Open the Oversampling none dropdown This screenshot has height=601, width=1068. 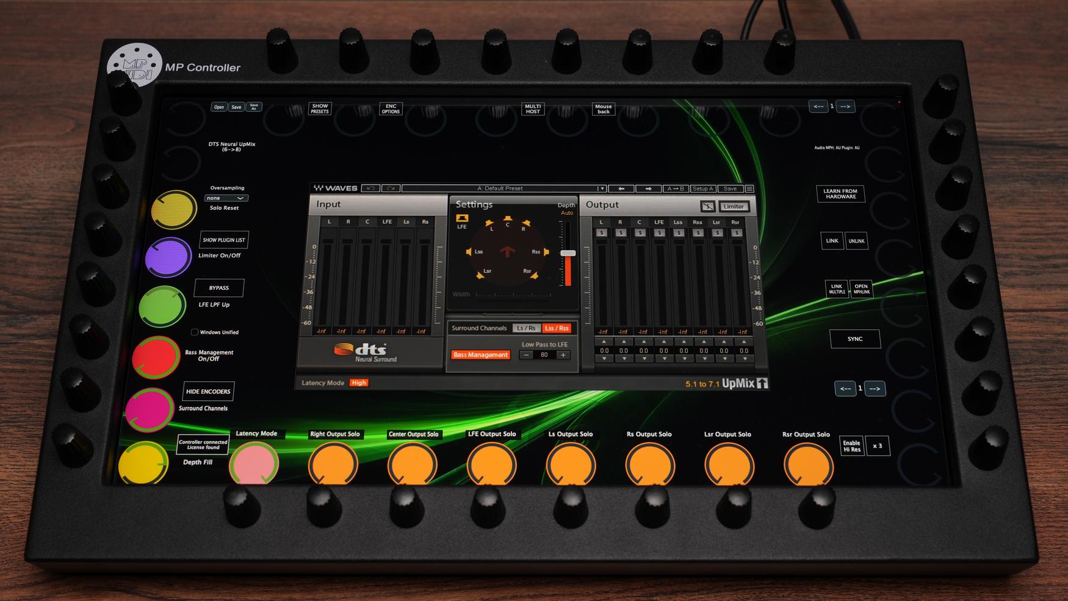226,198
